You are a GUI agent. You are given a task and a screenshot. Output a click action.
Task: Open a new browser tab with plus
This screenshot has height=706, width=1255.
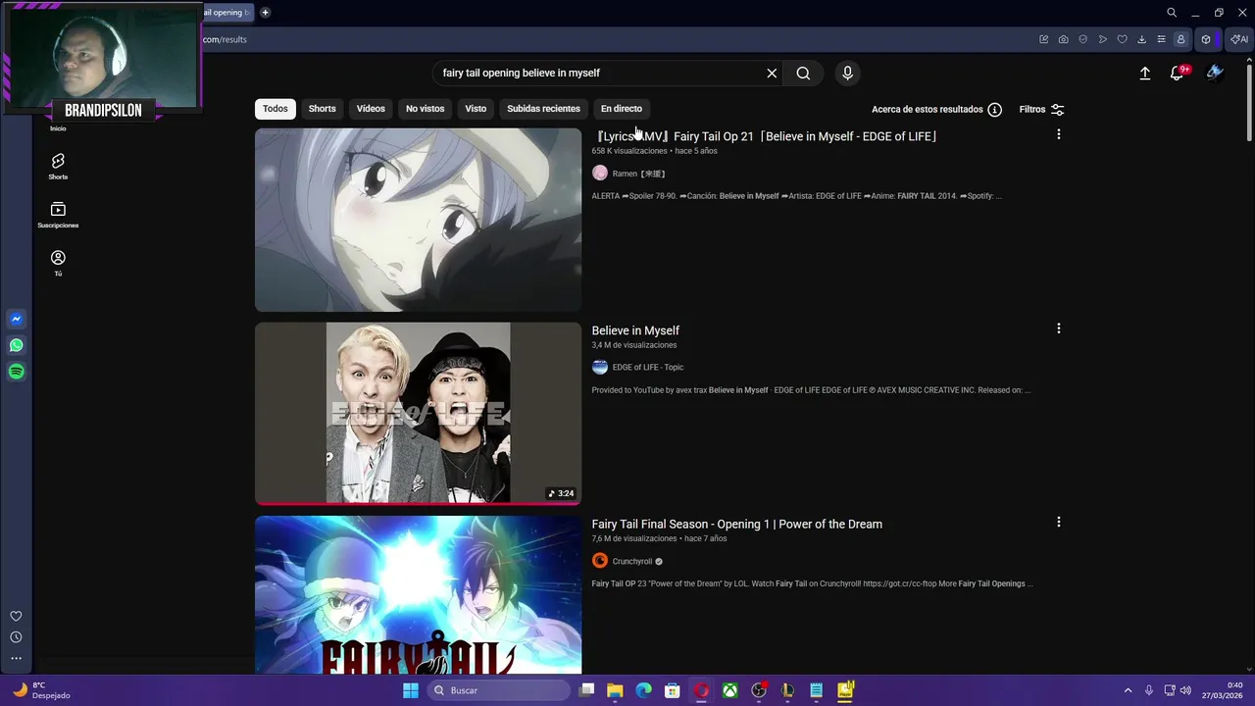coord(265,13)
